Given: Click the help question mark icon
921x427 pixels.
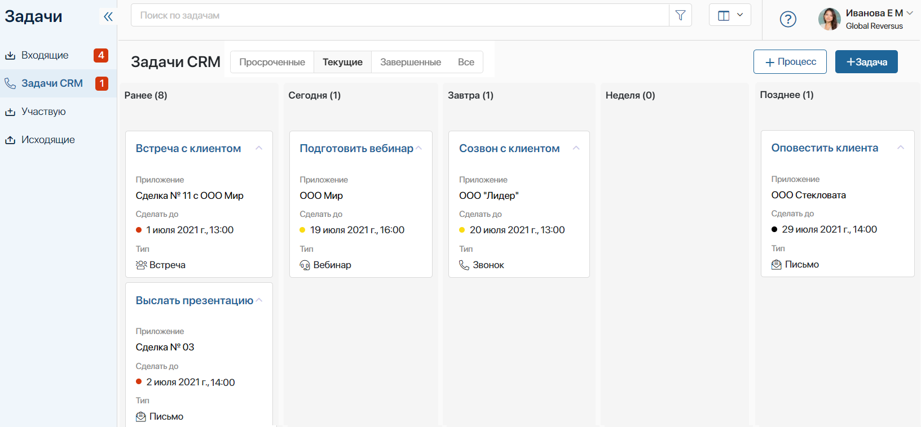Looking at the screenshot, I should pos(788,19).
